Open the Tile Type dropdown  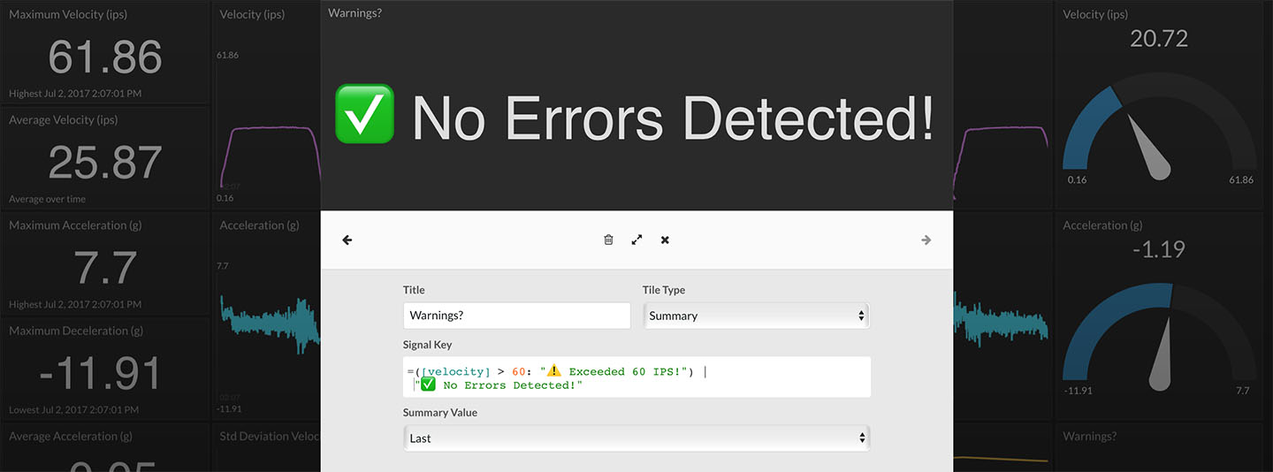coord(756,316)
